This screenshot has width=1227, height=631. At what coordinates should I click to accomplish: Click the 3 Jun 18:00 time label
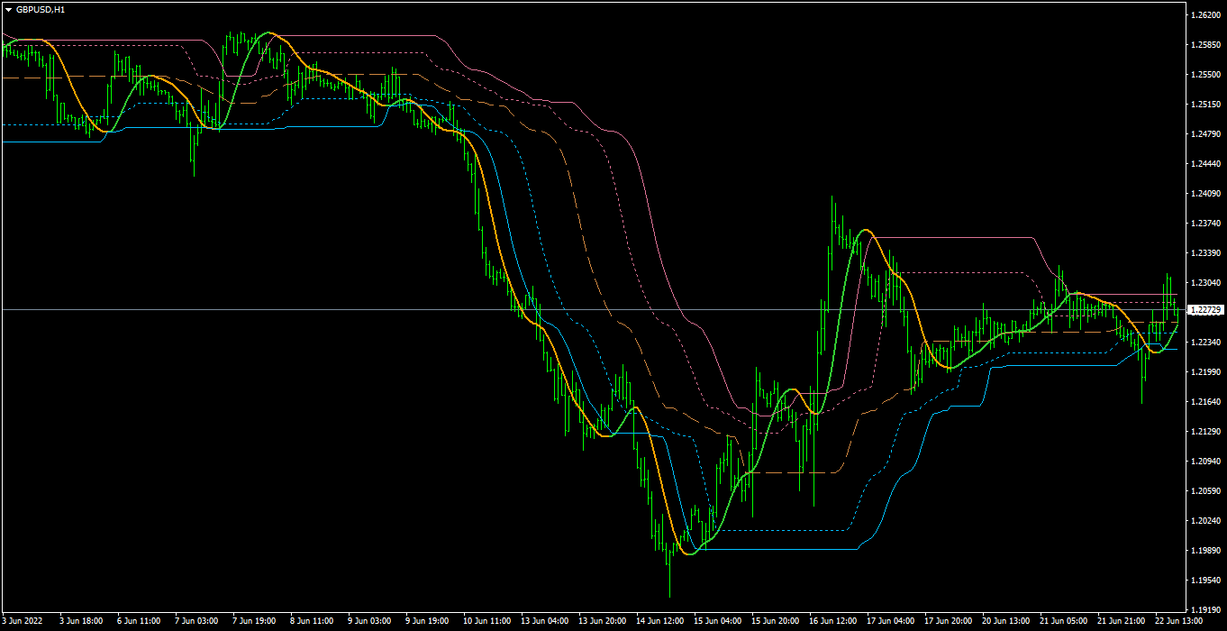pos(82,621)
